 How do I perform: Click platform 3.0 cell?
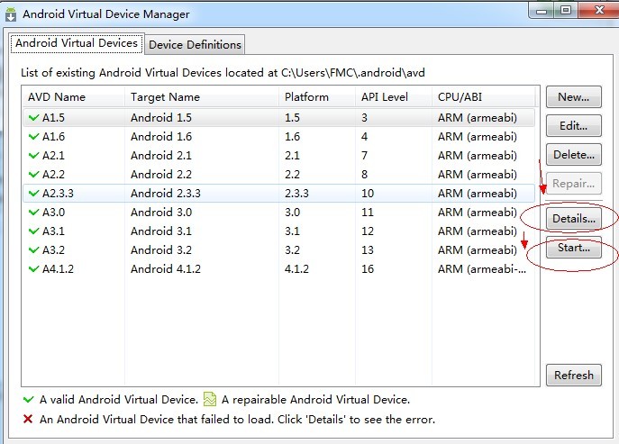pyautogui.click(x=293, y=213)
